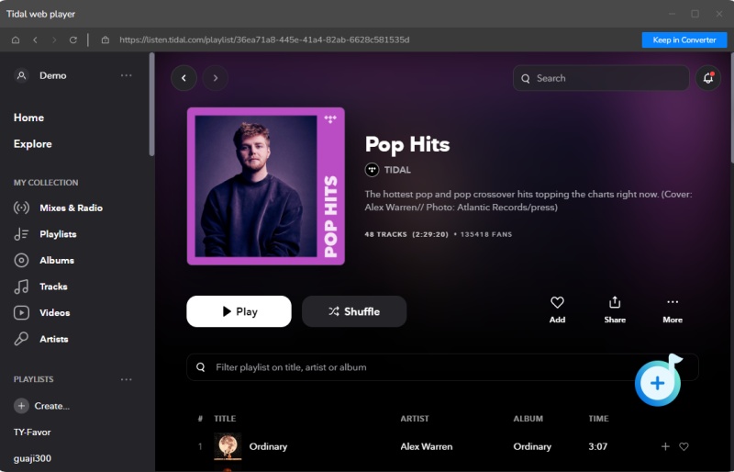Click the main page scrollbar
734x472 pixels.
731,107
